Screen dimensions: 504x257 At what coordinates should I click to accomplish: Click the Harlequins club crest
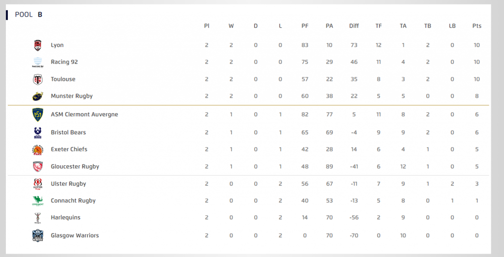(37, 218)
